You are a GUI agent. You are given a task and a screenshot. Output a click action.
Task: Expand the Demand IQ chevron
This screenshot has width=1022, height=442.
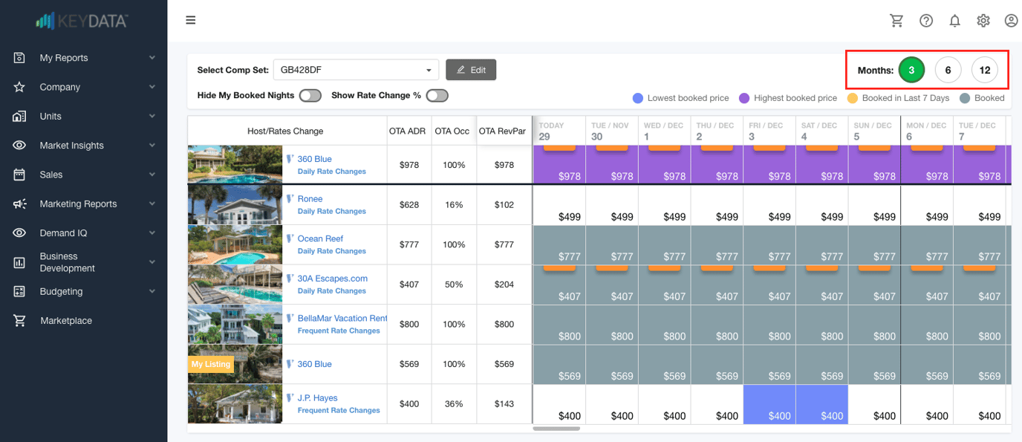point(152,233)
